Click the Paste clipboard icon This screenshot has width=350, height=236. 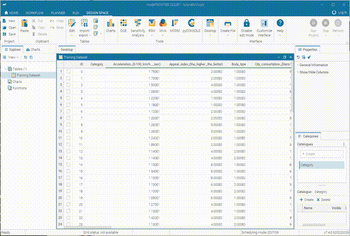coord(24,23)
